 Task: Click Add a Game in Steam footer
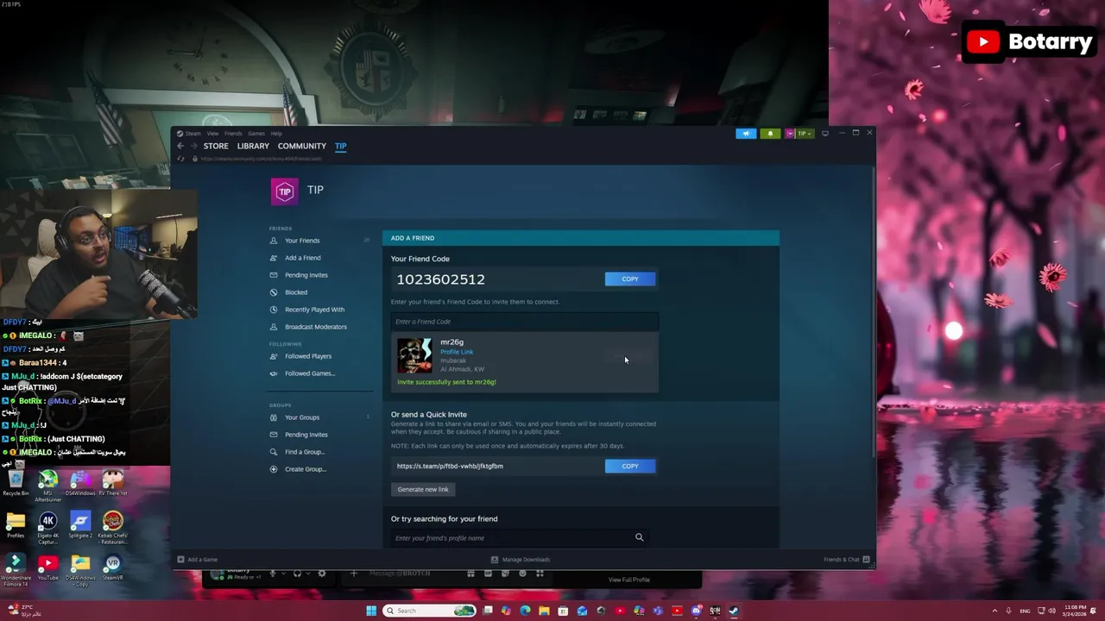(x=198, y=560)
